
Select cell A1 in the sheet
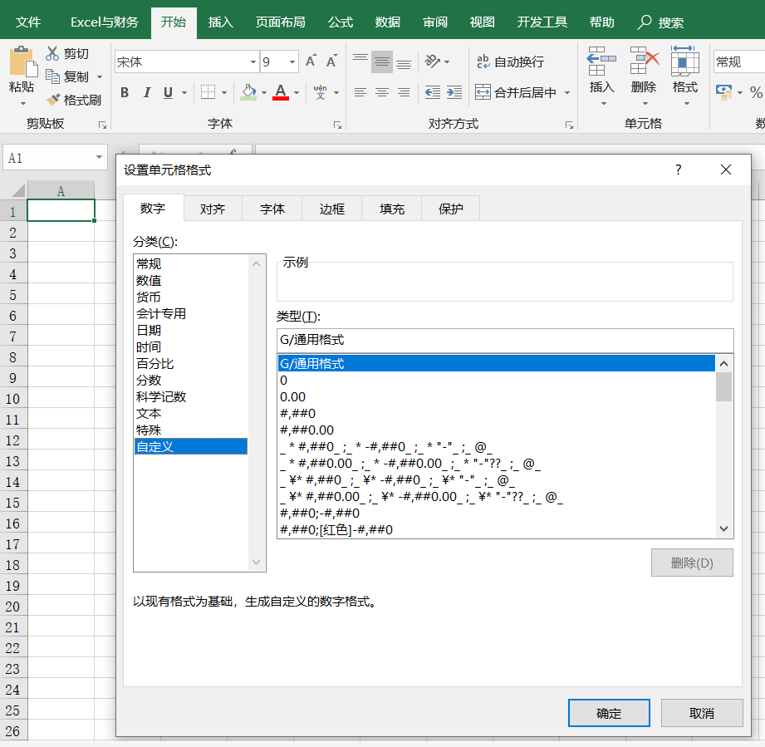[x=61, y=210]
